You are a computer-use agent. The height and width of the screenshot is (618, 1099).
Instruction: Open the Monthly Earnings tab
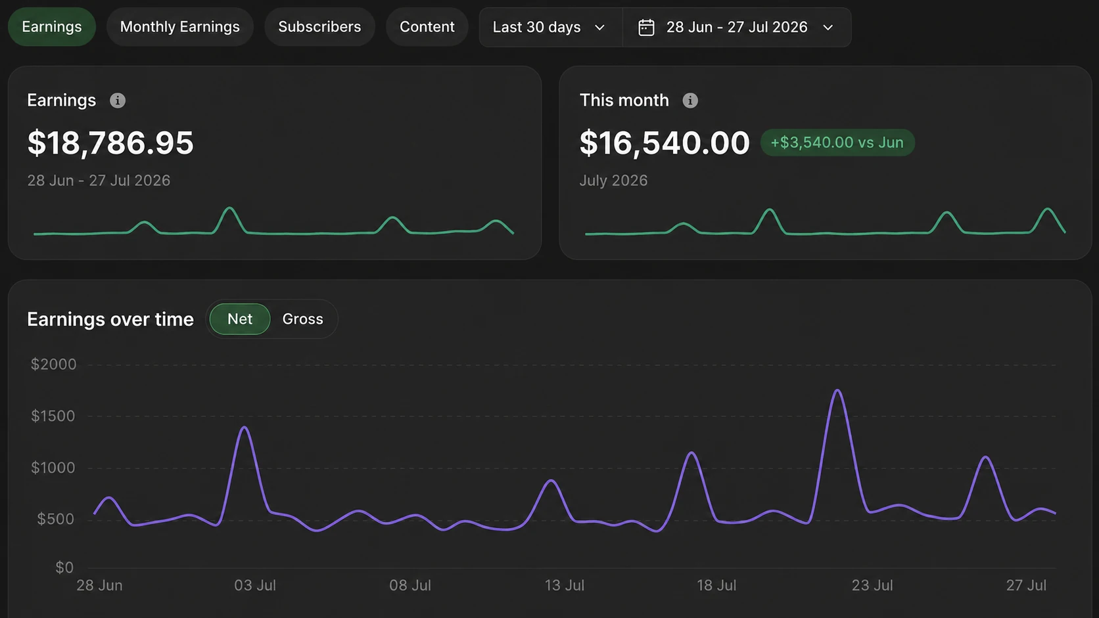point(180,27)
